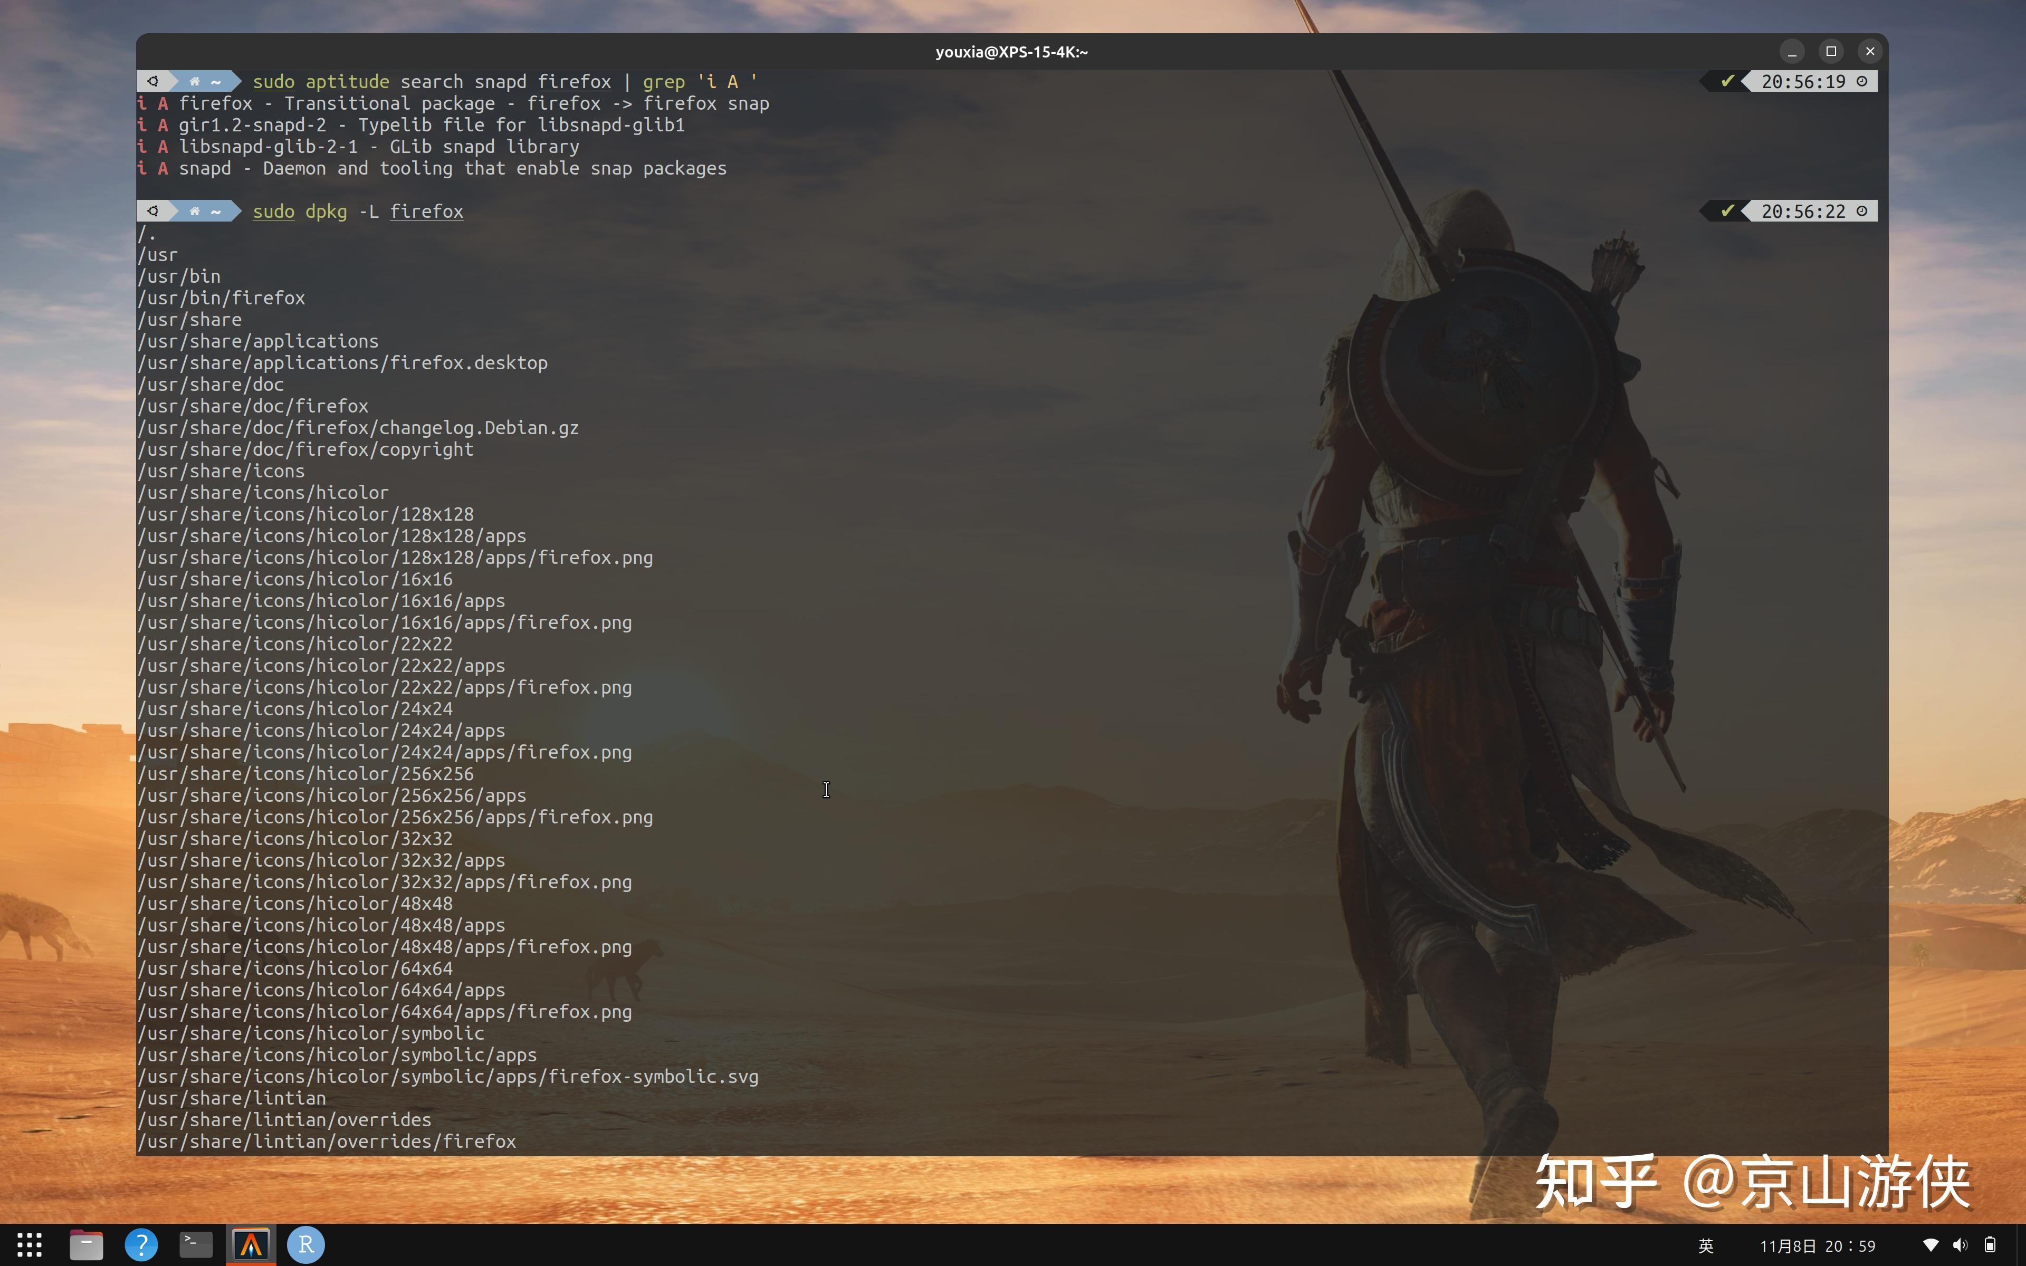This screenshot has width=2026, height=1266.
Task: Click the clock icon next to timestamp 20:56:22
Action: click(1862, 211)
